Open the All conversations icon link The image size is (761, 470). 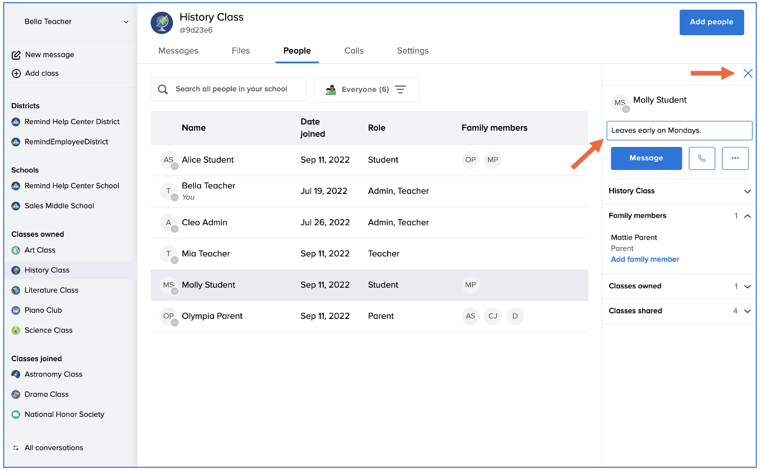[x=16, y=448]
